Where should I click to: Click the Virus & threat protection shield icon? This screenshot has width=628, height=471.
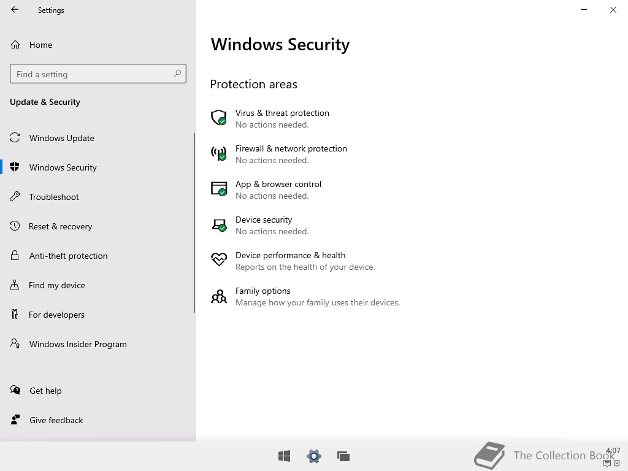pyautogui.click(x=219, y=118)
